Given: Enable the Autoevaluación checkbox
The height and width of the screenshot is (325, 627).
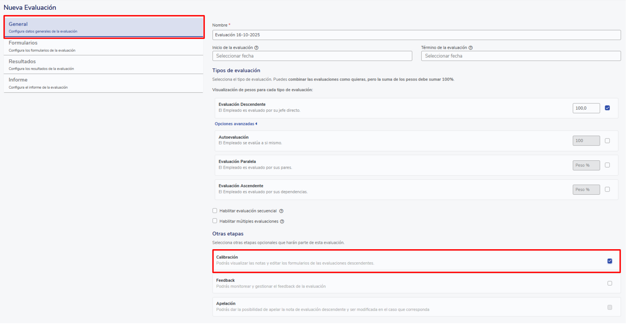Looking at the screenshot, I should click(x=607, y=141).
